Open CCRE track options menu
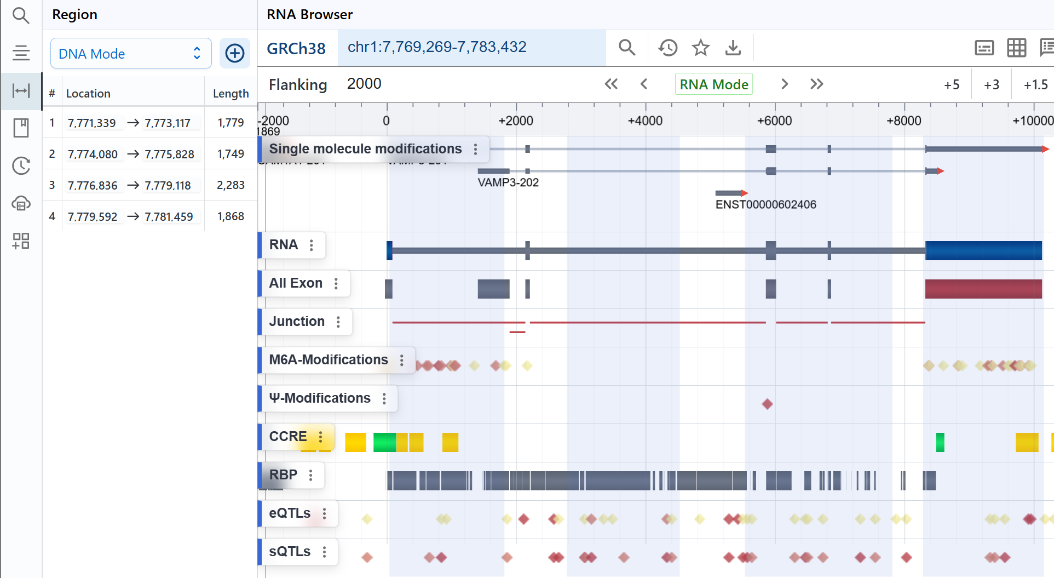Screen dimensions: 1054x578 [x=321, y=437]
